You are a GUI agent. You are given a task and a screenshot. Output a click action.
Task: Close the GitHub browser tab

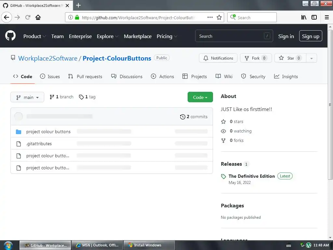click(67, 6)
